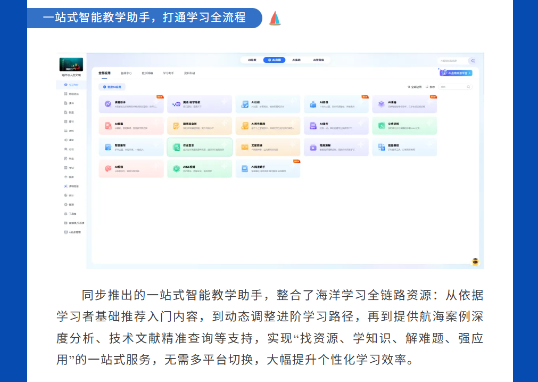Select the 备课中心 category tab

pos(126,73)
